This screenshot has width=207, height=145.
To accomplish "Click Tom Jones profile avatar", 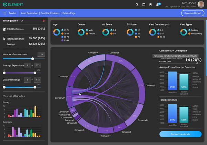I will point(201,4).
